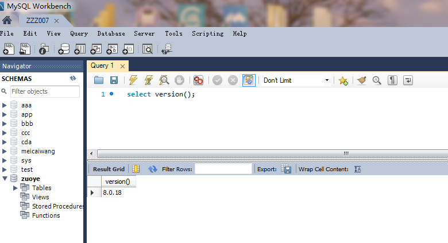Run Explain on the current statement
This screenshot has width=448, height=243.
click(164, 80)
